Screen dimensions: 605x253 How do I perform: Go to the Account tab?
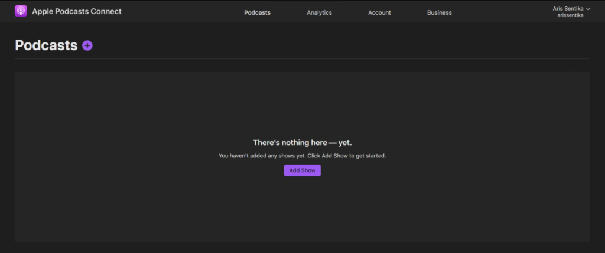coord(379,12)
